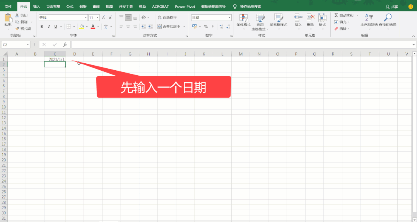Click the Insert Function fx icon
Image resolution: width=417 pixels, height=222 pixels.
click(x=65, y=45)
